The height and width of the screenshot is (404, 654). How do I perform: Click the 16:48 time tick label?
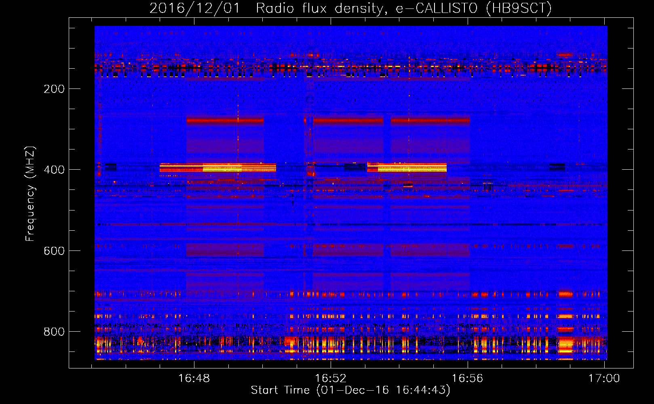(194, 379)
